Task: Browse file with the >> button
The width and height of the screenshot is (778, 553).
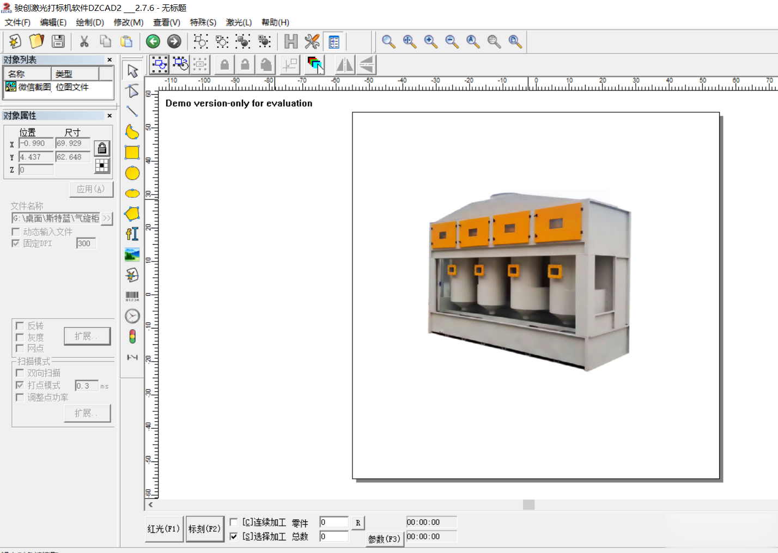Action: (x=107, y=218)
